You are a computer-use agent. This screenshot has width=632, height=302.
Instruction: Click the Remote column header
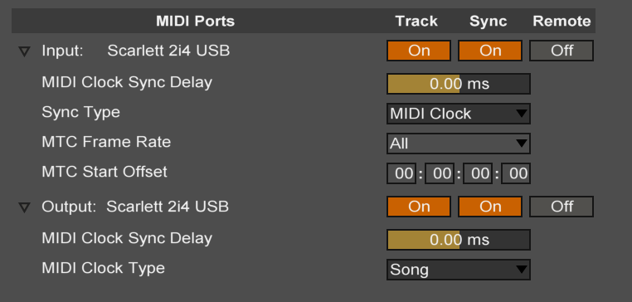(x=562, y=21)
